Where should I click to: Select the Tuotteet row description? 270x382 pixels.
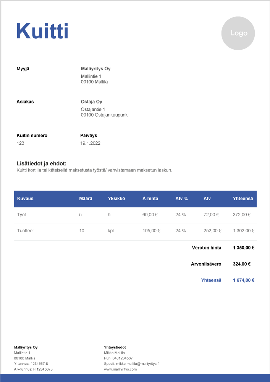pos(25,231)
